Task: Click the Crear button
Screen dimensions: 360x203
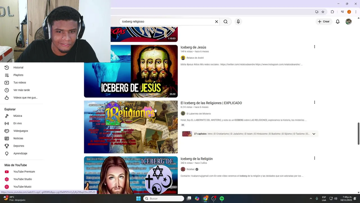Action: click(323, 21)
